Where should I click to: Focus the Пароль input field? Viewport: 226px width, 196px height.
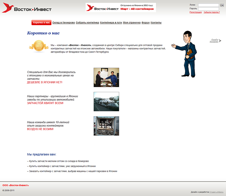[208, 9]
